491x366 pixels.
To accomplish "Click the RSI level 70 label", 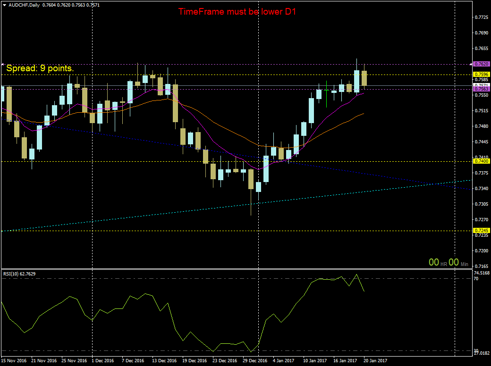I will (476, 279).
